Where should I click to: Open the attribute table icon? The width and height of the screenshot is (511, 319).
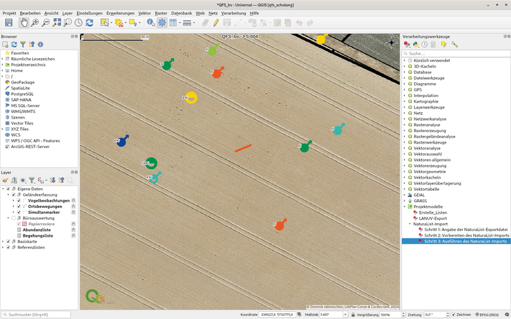(x=172, y=22)
